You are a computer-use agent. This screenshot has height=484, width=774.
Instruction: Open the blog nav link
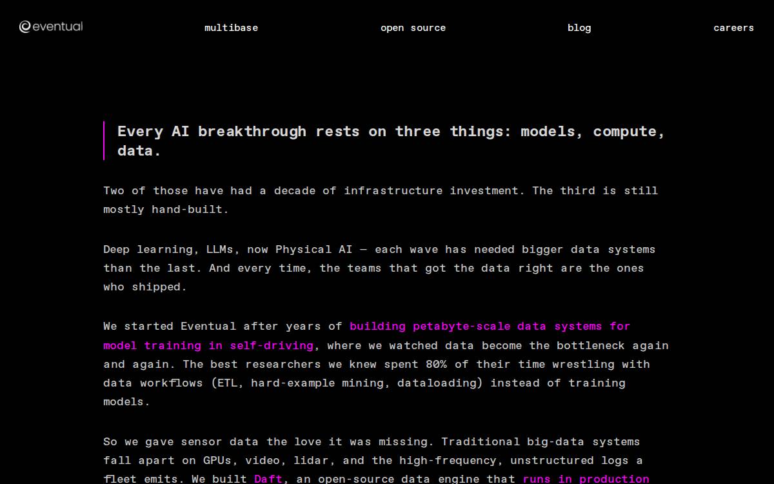tap(579, 28)
